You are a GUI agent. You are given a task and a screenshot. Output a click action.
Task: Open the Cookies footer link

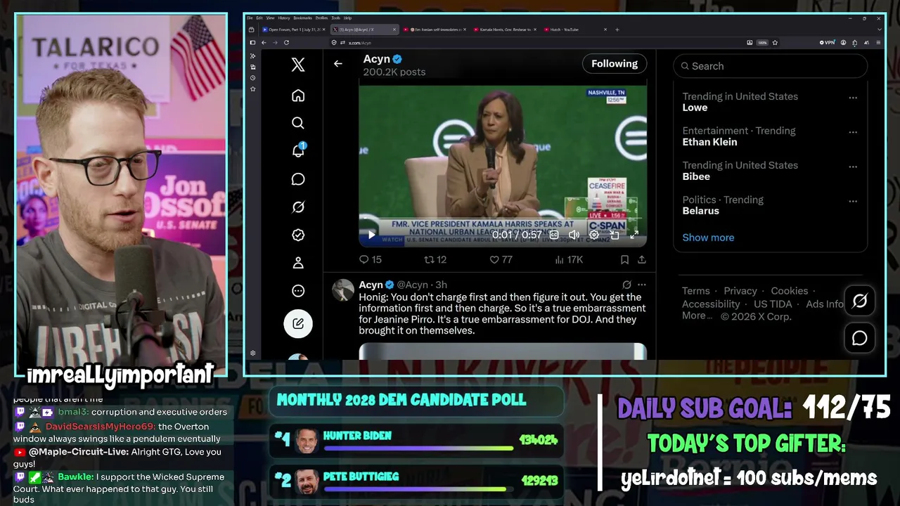point(790,291)
